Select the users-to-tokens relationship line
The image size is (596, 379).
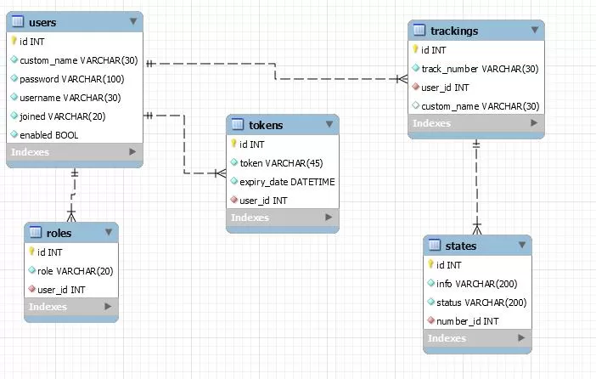184,144
